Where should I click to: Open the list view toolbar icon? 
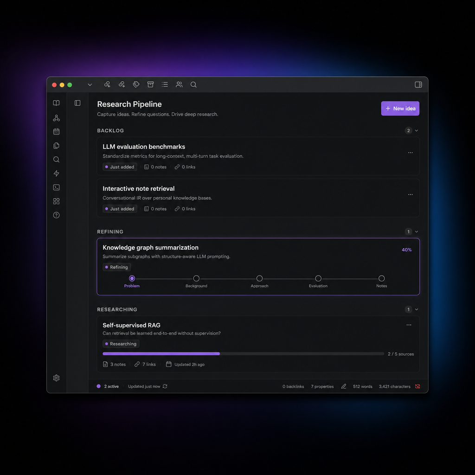pos(165,84)
